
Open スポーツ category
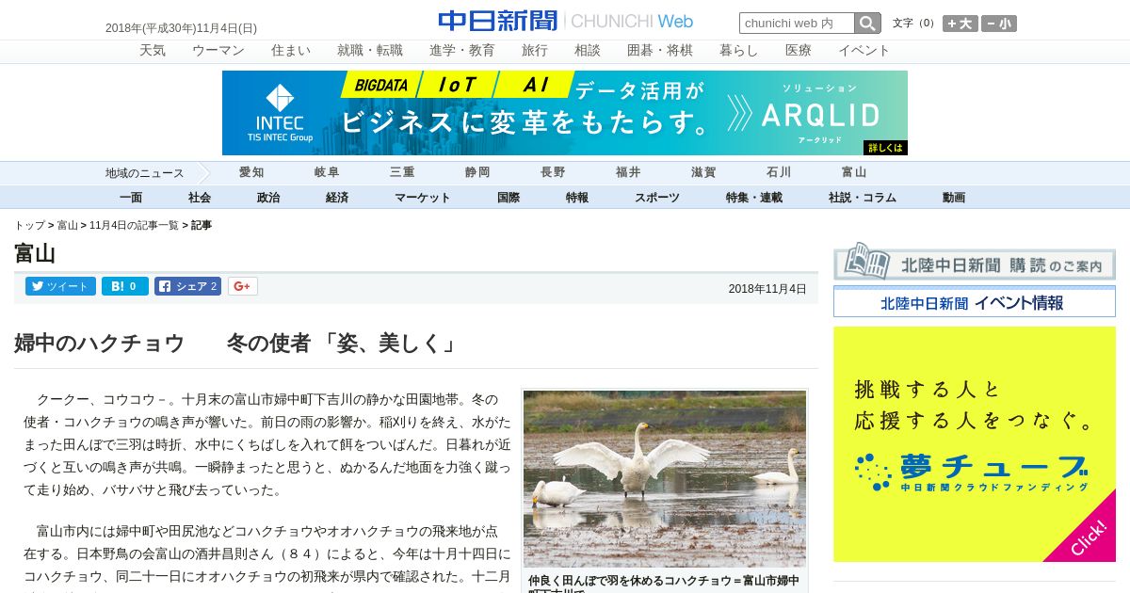[657, 198]
